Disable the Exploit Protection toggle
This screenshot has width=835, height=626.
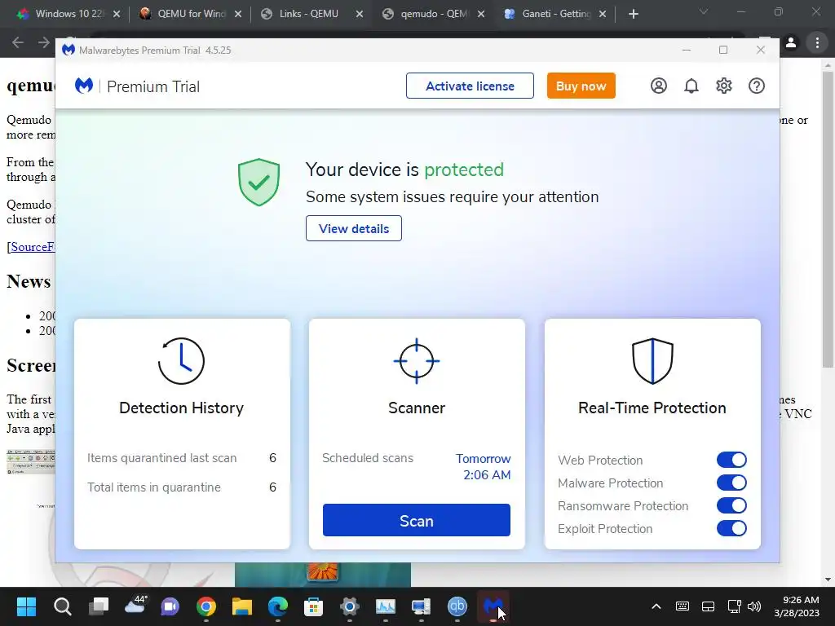(x=731, y=528)
